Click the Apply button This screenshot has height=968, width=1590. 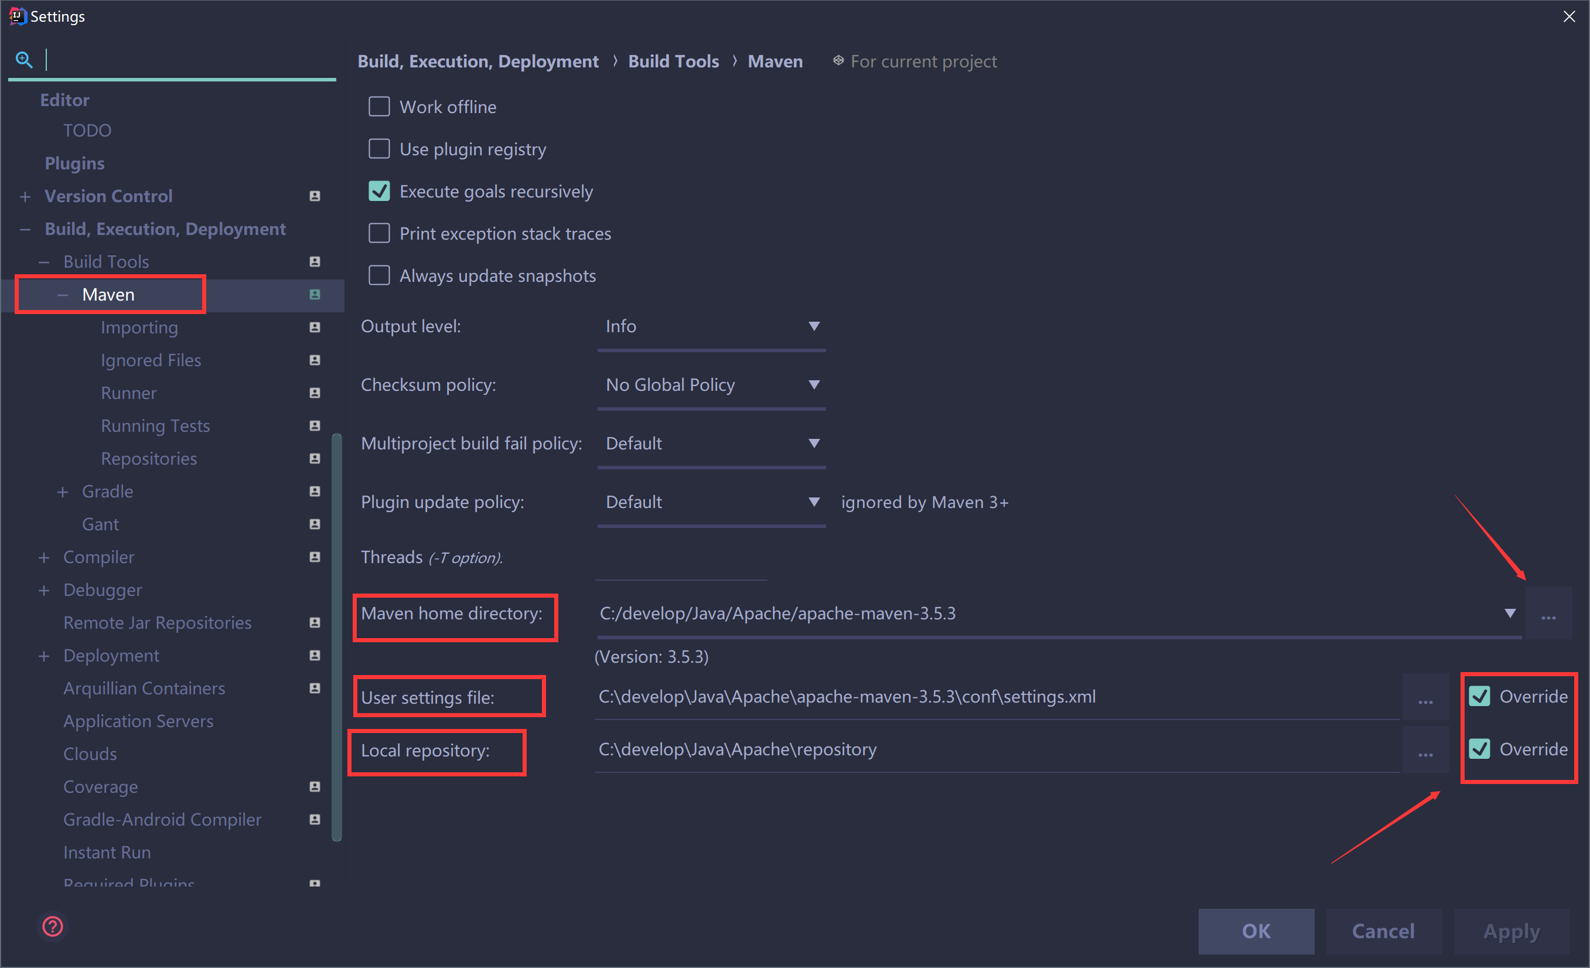(1511, 931)
